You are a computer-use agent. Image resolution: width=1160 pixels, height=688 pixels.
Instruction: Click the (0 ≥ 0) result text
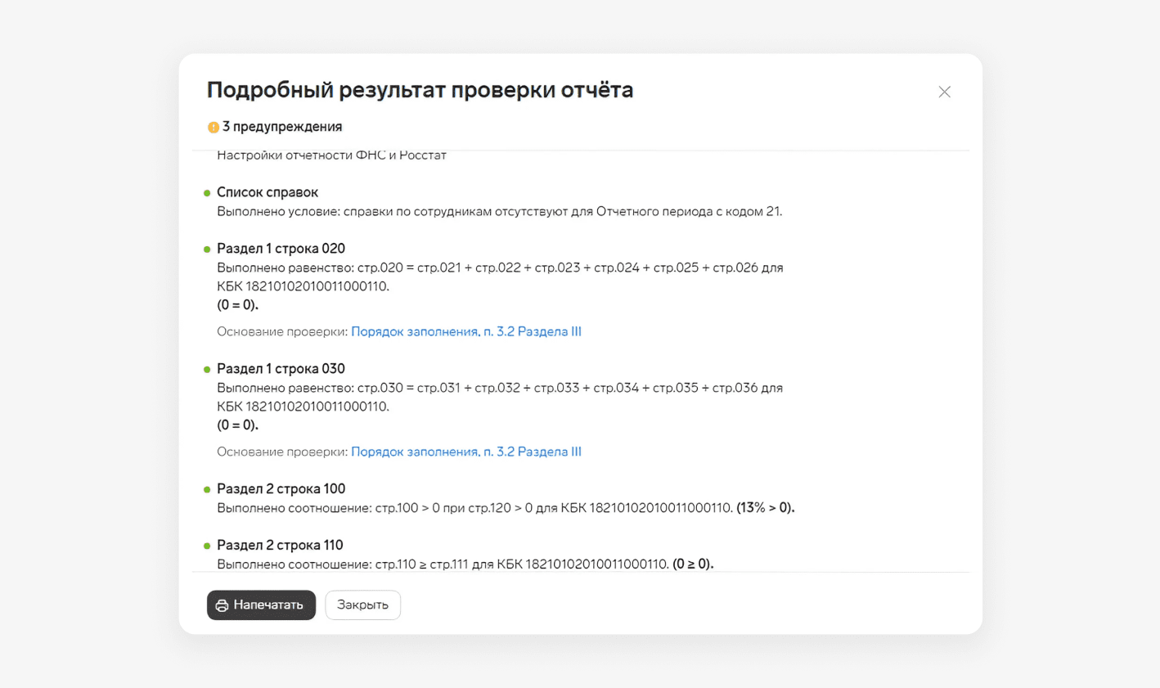(x=693, y=564)
